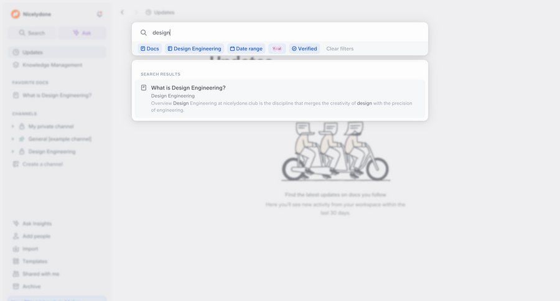Toggle the Docs filter chip
Screen dimensions: 560x301
(x=149, y=49)
